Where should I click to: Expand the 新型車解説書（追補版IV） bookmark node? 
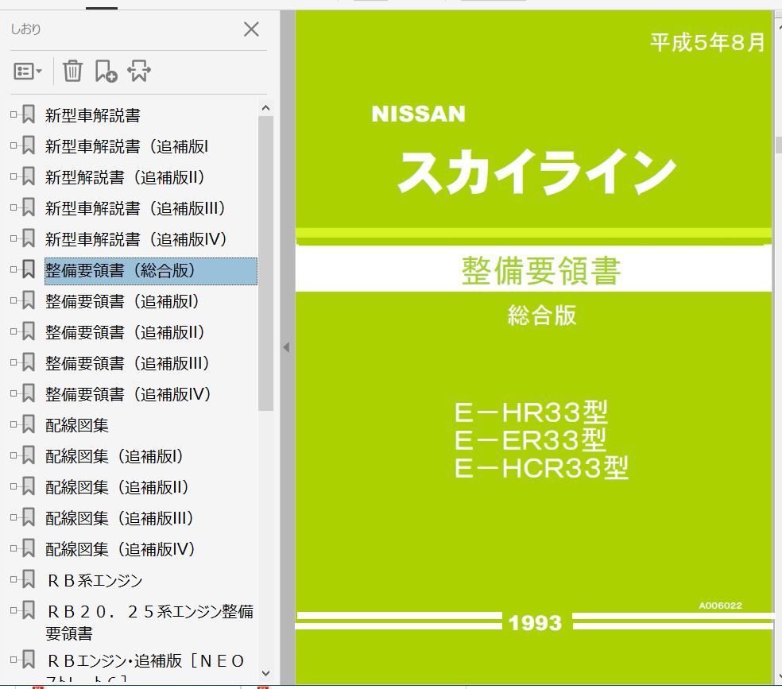click(14, 238)
